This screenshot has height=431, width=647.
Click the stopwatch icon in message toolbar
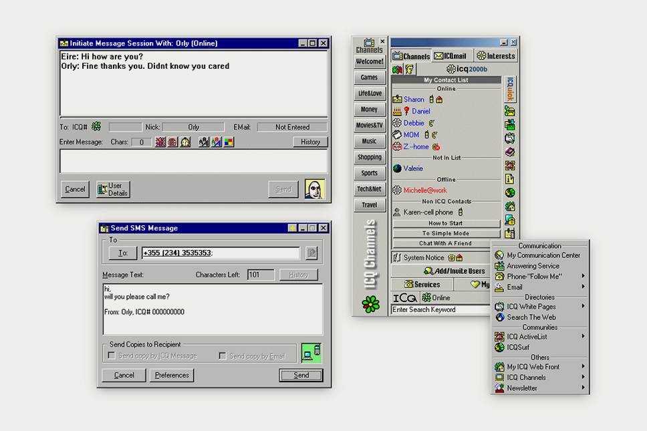[x=185, y=142]
